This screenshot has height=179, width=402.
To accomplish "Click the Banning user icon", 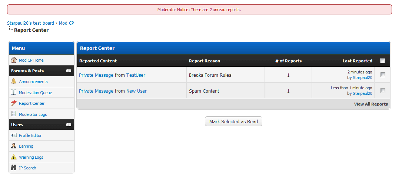I will coord(14,146).
